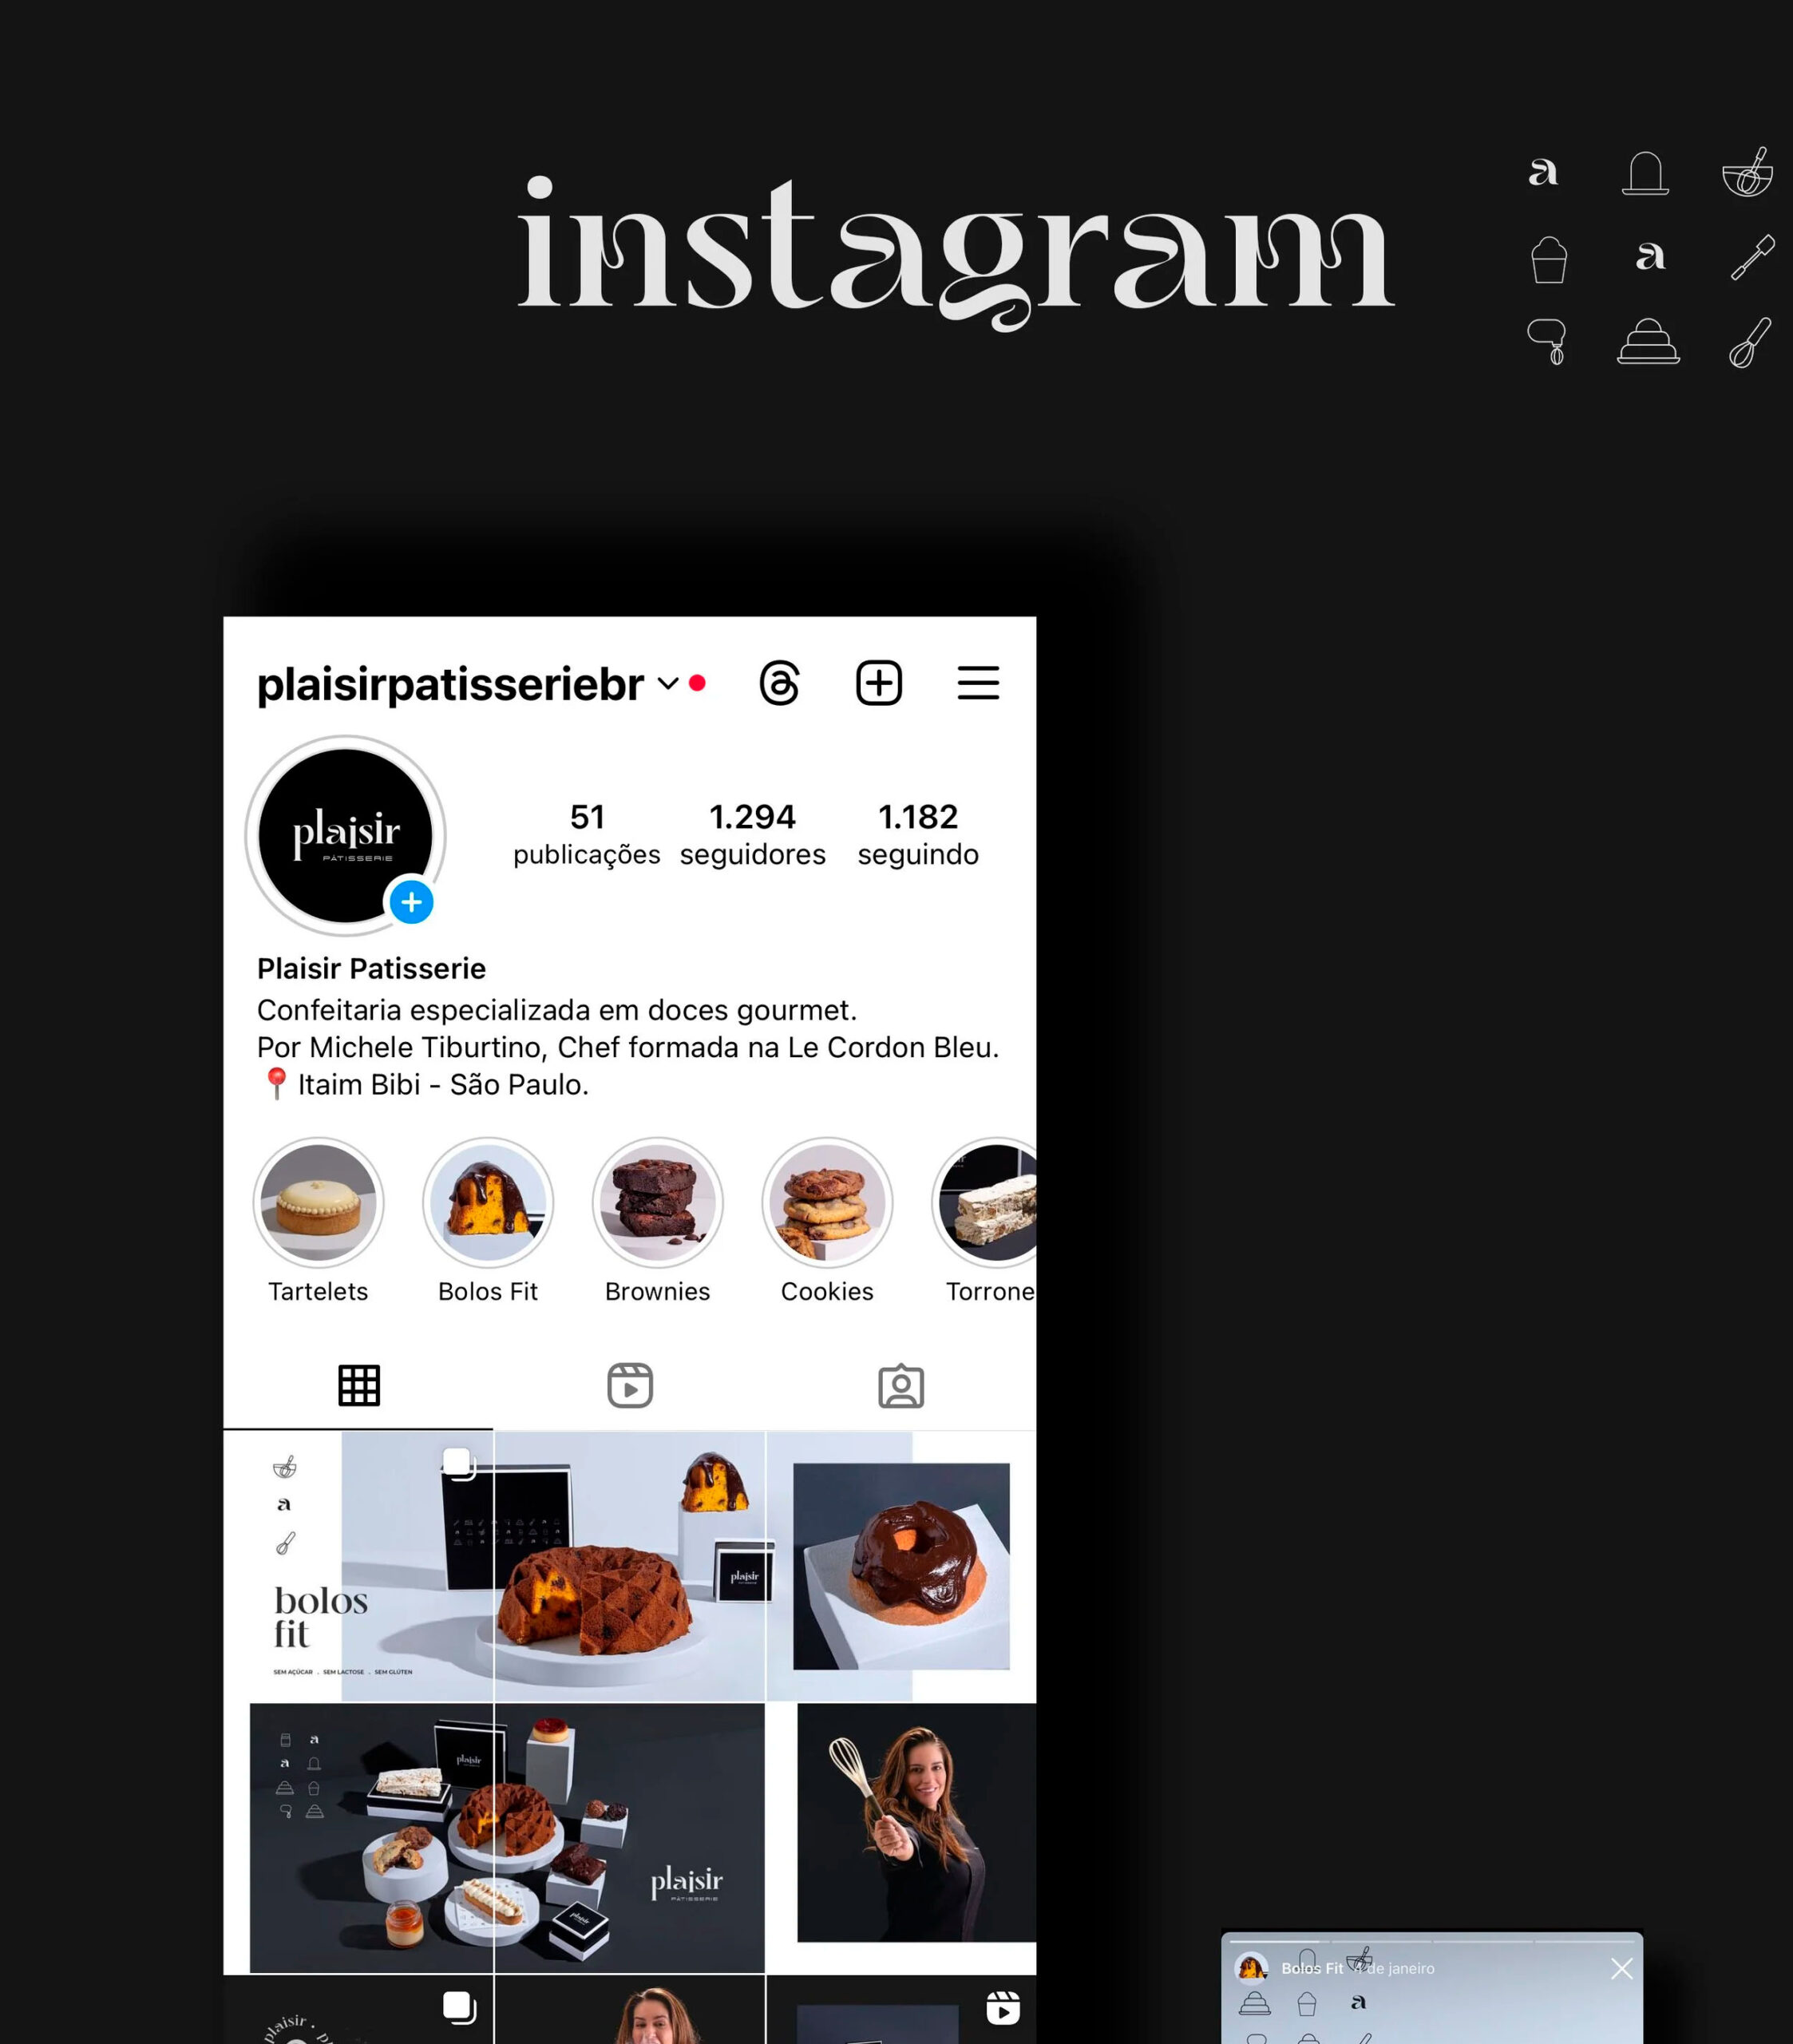Image resolution: width=1793 pixels, height=2044 pixels.
Task: Click the 51 publicações count
Action: pyautogui.click(x=587, y=834)
